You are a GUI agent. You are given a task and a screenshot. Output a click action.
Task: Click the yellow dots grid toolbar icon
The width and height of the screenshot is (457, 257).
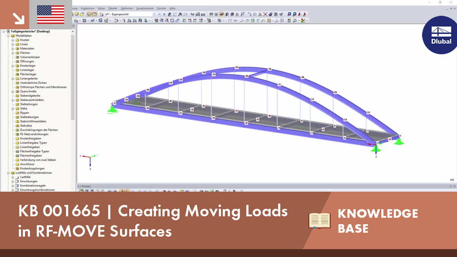pos(269,21)
